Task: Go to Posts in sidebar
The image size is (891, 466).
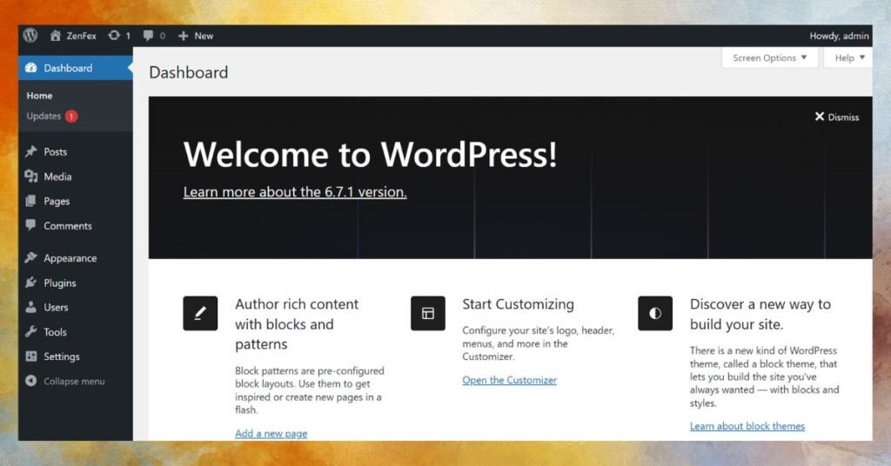Action: tap(55, 151)
